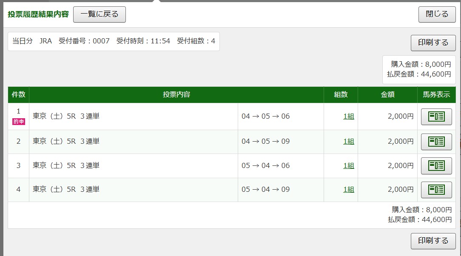Click ticket display icon in row 4

pos(436,189)
